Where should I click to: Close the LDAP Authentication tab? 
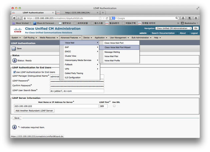[53, 13]
